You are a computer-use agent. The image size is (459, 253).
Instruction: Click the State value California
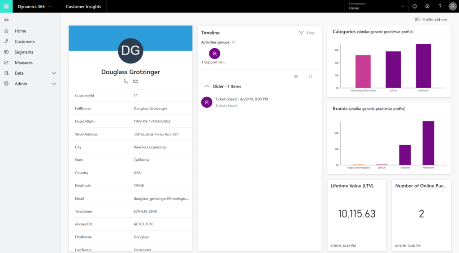click(x=141, y=160)
